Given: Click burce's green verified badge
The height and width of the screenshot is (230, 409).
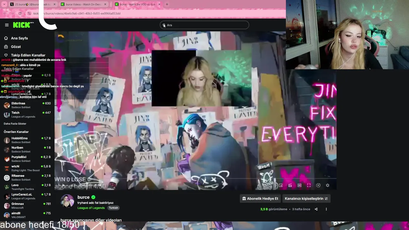Looking at the screenshot, I should [93, 197].
